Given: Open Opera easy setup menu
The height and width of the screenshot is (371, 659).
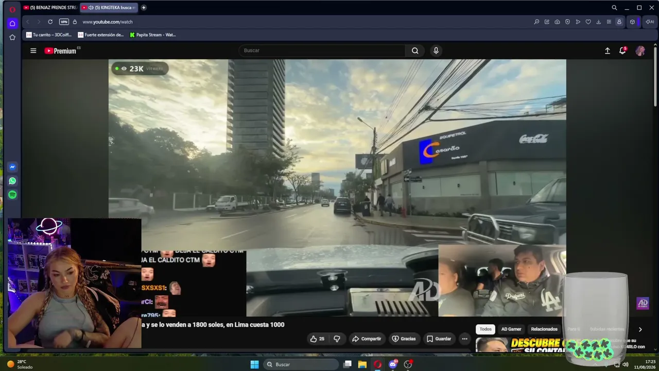Looking at the screenshot, I should point(609,22).
